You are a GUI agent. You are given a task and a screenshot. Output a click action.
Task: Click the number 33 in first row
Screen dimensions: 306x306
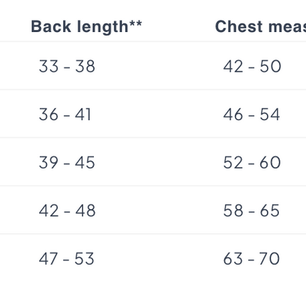tap(48, 66)
